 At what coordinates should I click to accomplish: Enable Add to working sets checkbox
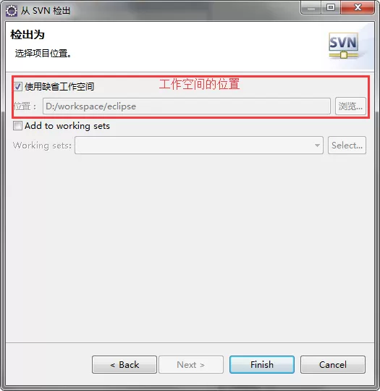pos(17,126)
